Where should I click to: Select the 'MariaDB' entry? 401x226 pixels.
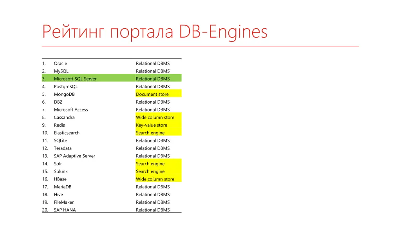[63, 187]
